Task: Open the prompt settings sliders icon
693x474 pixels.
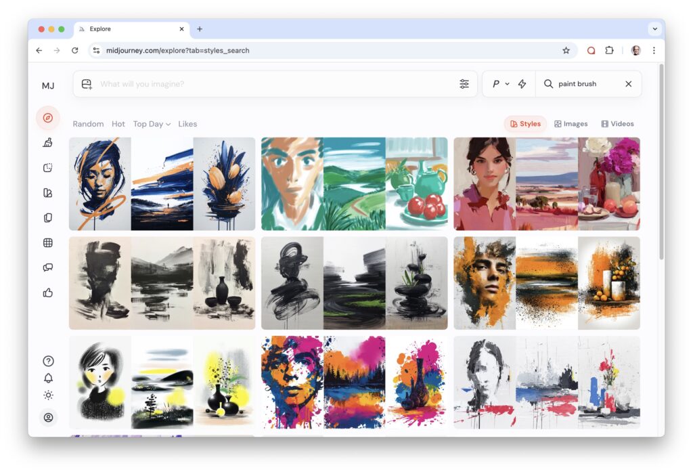Action: click(x=464, y=84)
